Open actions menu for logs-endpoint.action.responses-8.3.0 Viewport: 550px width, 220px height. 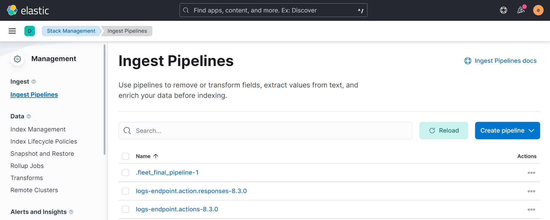531,191
